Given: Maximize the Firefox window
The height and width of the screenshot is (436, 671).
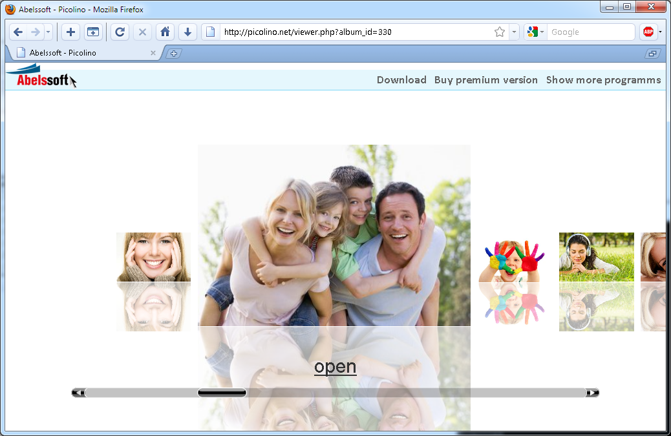Looking at the screenshot, I should (x=627, y=7).
